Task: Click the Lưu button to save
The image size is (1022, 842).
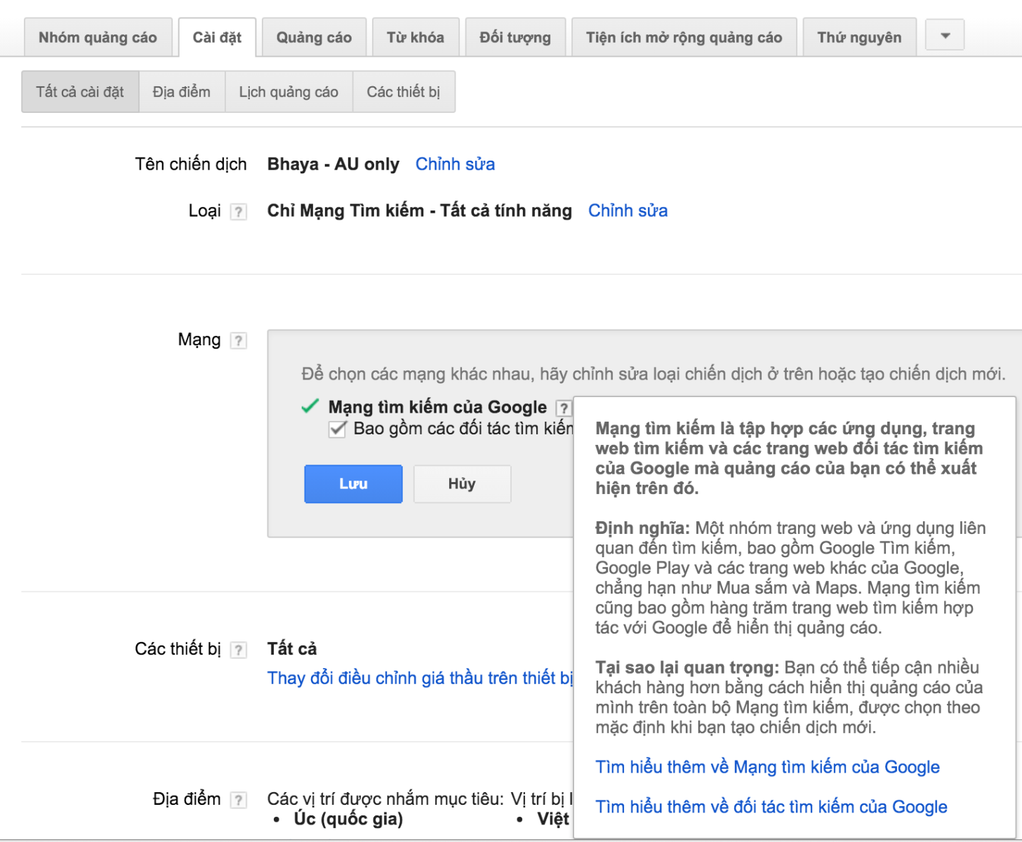Action: [x=352, y=483]
